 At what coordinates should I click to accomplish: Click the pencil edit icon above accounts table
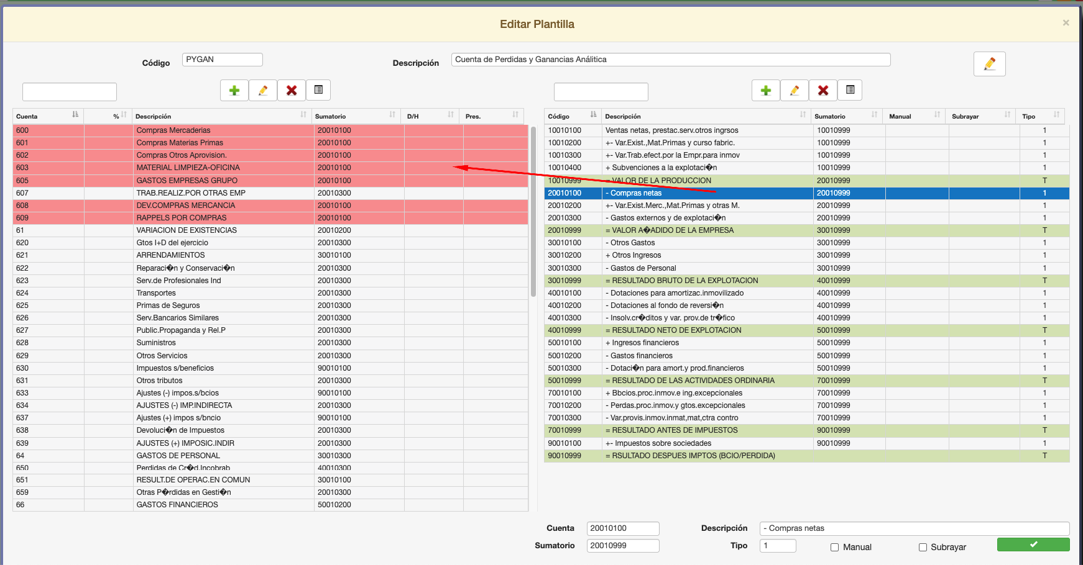[263, 91]
